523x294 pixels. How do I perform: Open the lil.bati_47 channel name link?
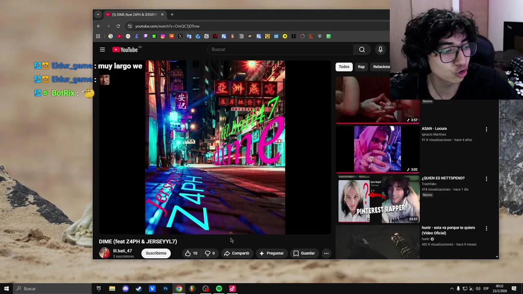point(123,251)
